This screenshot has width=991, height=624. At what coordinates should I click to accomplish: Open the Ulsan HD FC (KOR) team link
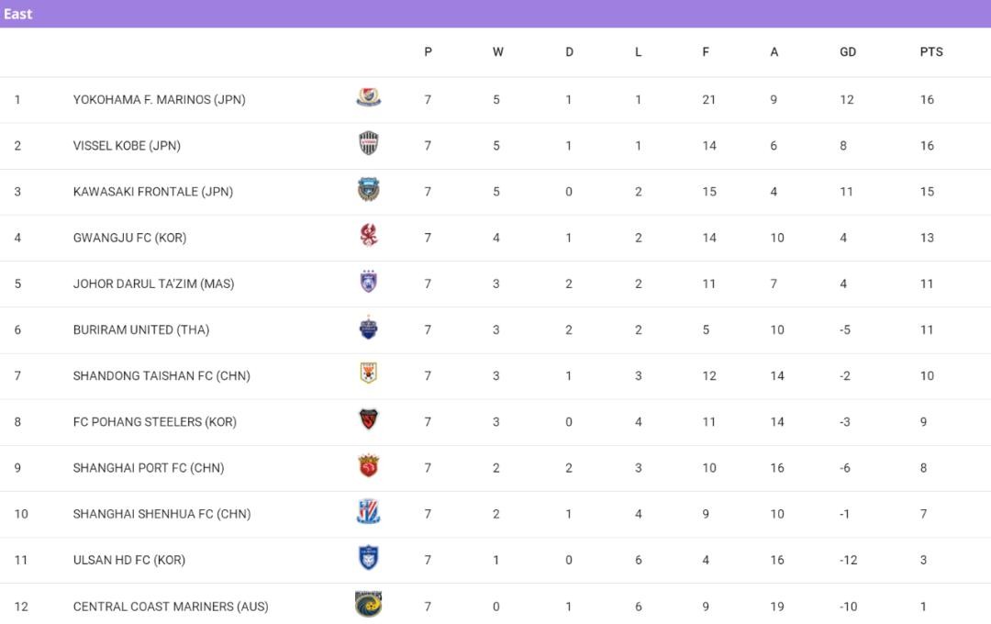pos(129,560)
